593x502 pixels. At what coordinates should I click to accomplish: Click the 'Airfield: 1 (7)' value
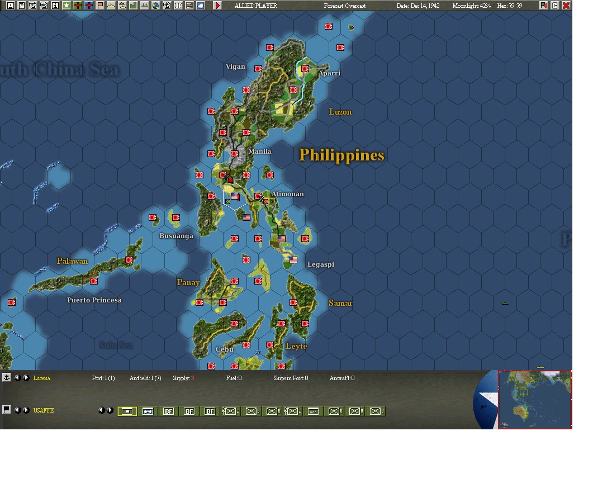145,378
